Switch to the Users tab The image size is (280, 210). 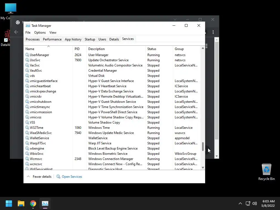point(102,39)
